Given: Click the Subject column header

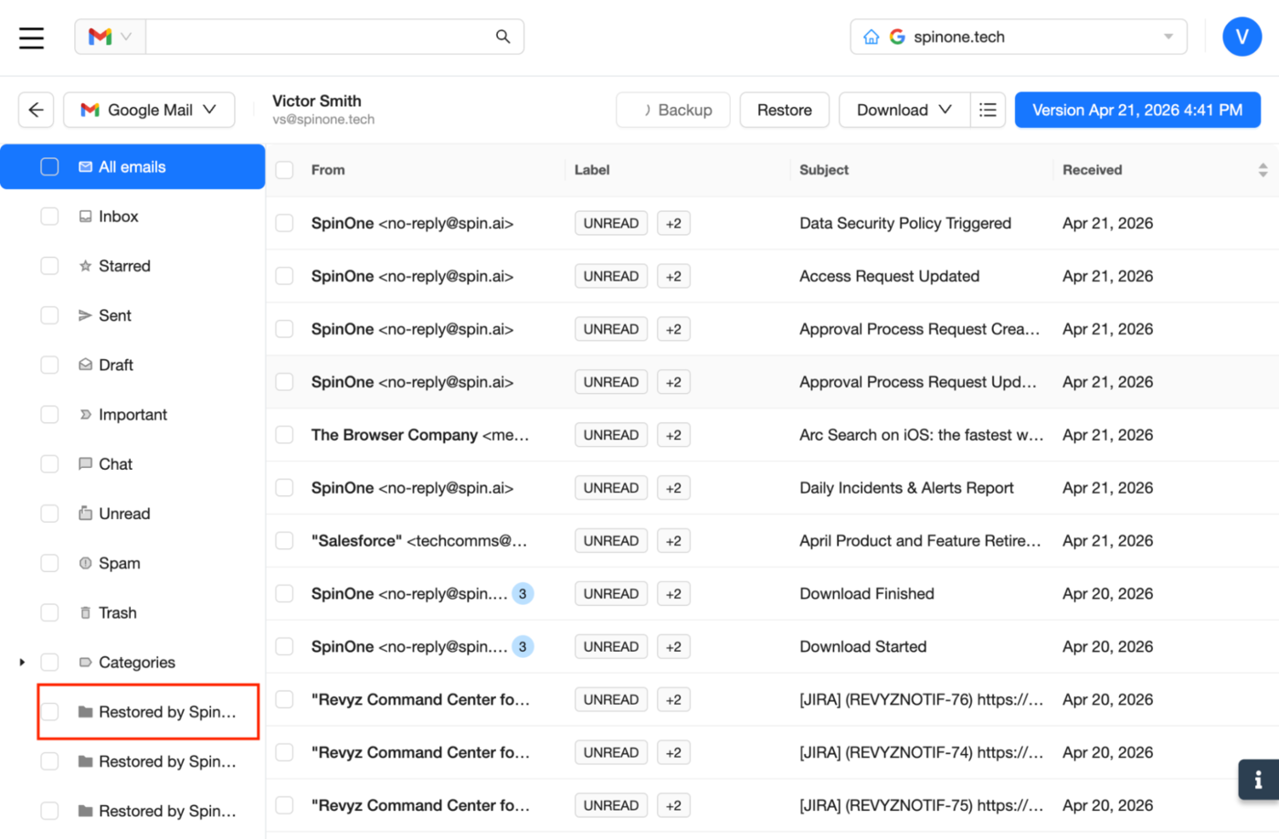Looking at the screenshot, I should tap(824, 170).
